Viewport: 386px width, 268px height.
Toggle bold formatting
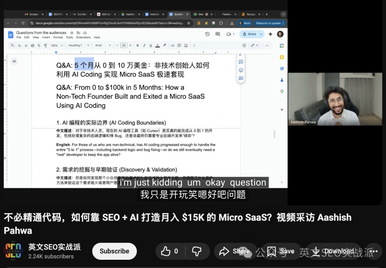(x=138, y=45)
